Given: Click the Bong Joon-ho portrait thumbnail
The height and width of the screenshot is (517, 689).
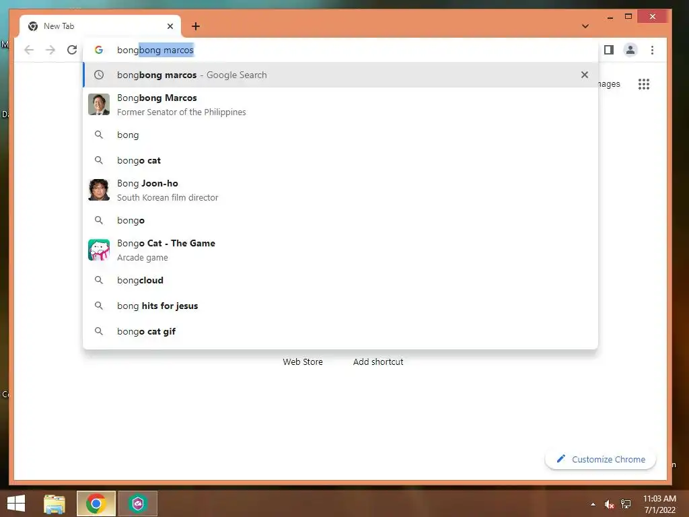Looking at the screenshot, I should pyautogui.click(x=99, y=190).
